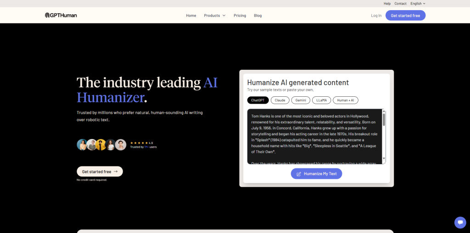Select the Human + AI sample tab
The width and height of the screenshot is (470, 233).
(345, 100)
